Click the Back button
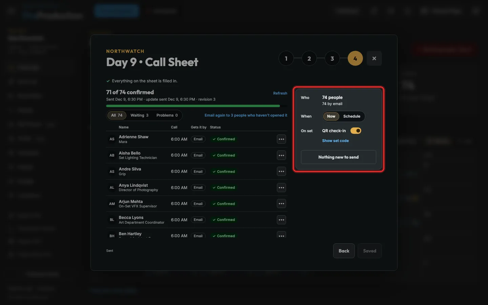This screenshot has width=488, height=305. (x=344, y=251)
